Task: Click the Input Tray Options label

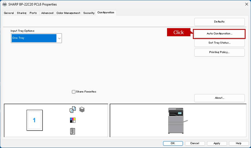Action: pyautogui.click(x=23, y=31)
